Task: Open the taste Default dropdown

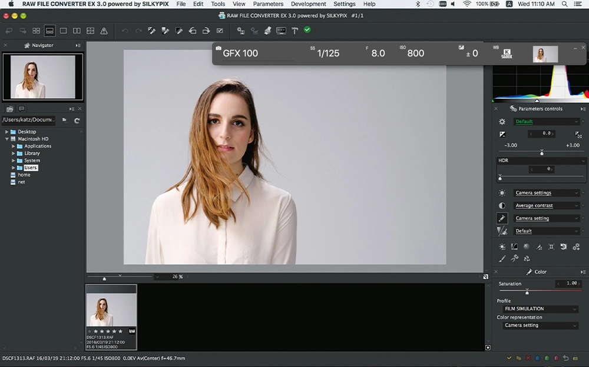Action: pyautogui.click(x=546, y=122)
